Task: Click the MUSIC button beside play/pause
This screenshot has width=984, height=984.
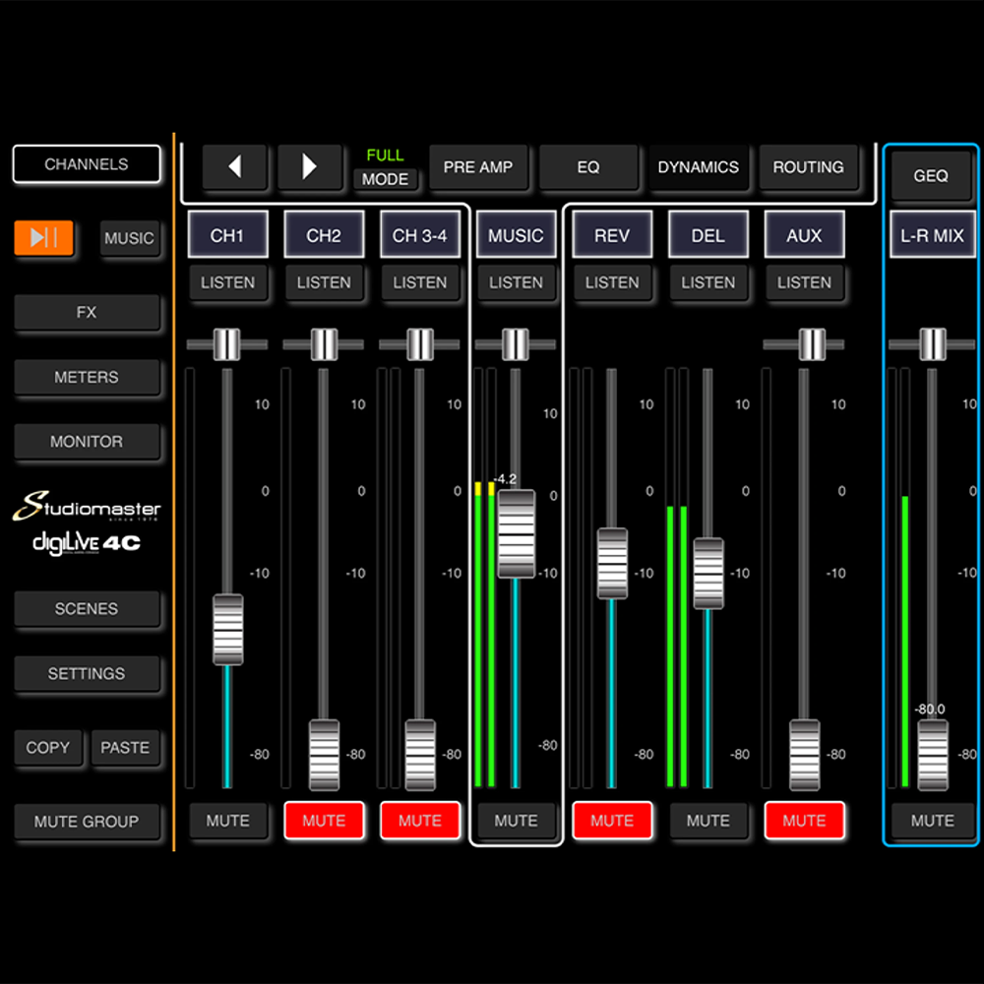Action: 129,238
